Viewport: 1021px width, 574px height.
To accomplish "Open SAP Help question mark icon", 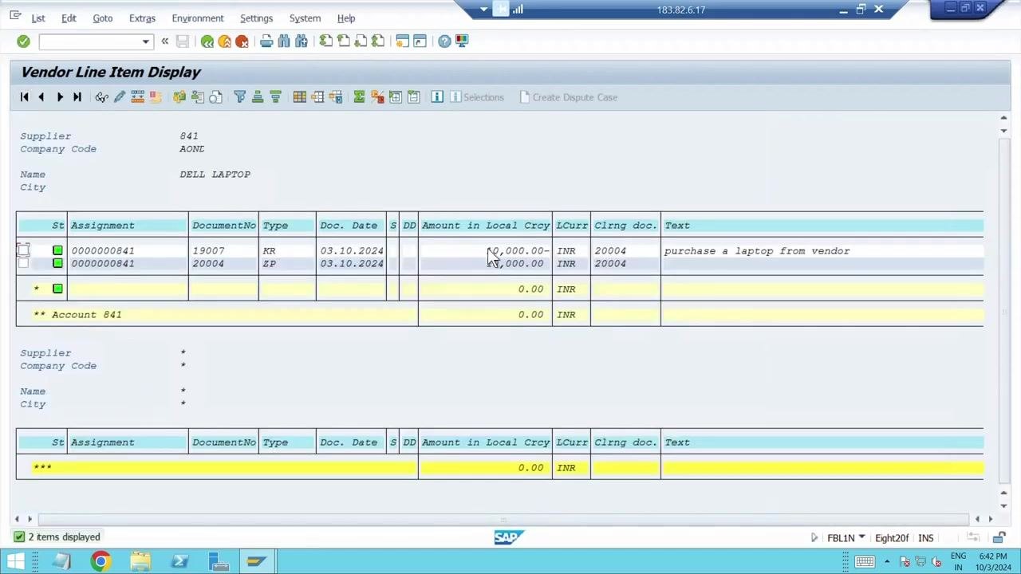I will [x=444, y=41].
